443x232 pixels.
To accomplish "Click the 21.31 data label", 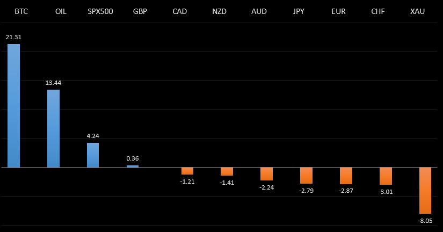I will coord(13,37).
